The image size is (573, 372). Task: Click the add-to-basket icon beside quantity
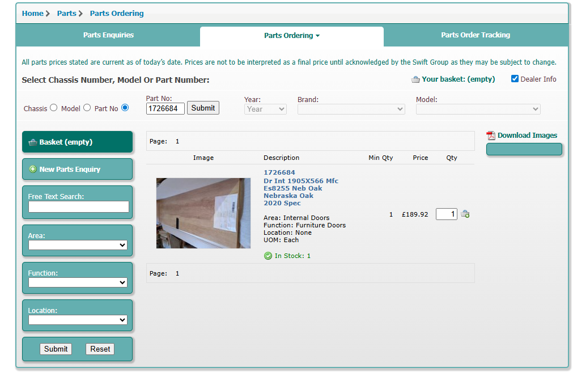coord(465,214)
